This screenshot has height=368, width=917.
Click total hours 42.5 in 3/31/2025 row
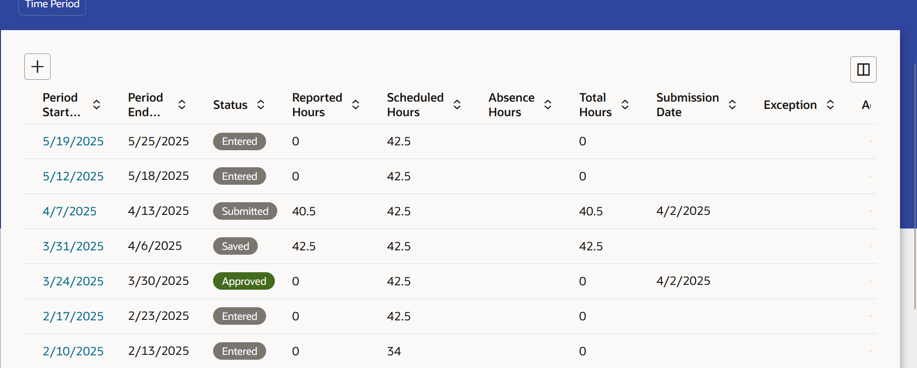591,246
